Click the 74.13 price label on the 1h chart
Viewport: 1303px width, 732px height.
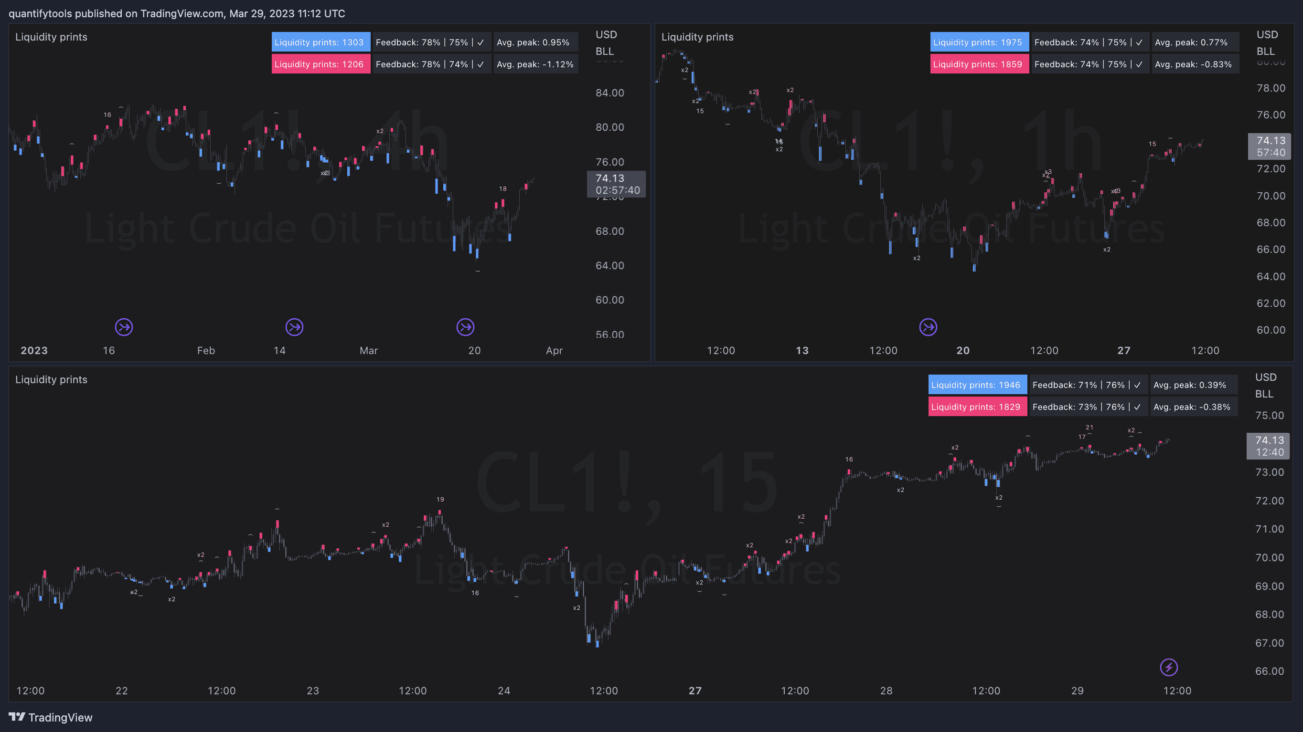pyautogui.click(x=1270, y=140)
